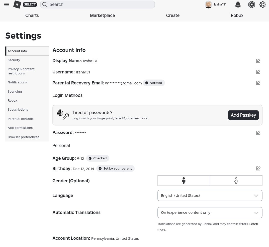Click the masked email w********@gmail.com
The height and width of the screenshot is (247, 269).
[123, 83]
